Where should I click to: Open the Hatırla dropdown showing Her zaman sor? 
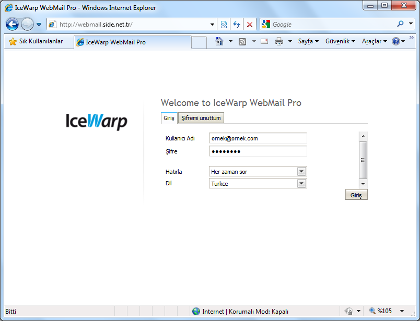258,171
